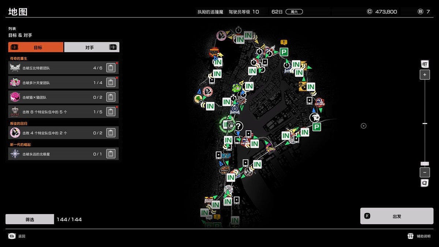
Task: Select the green P parking marker below the exclamation bubble
Action: coord(284,52)
